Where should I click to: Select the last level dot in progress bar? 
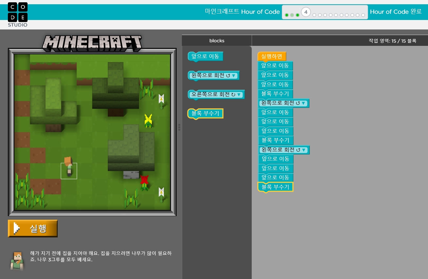pos(363,15)
